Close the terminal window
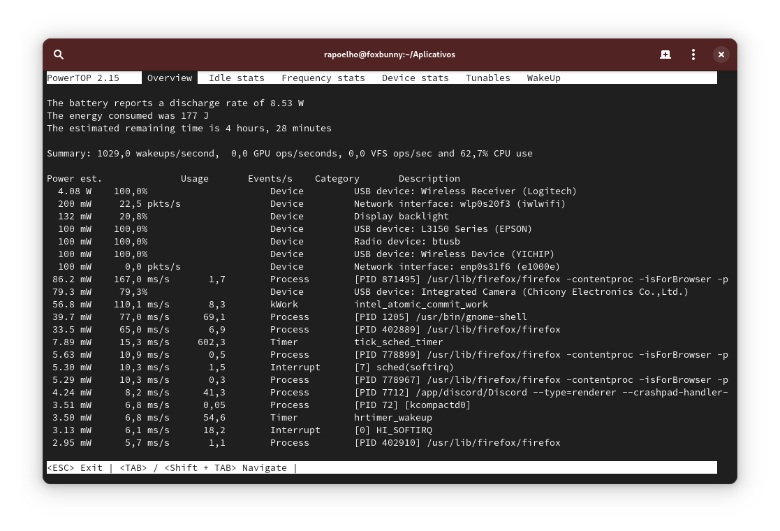The height and width of the screenshot is (531, 780). (x=721, y=54)
